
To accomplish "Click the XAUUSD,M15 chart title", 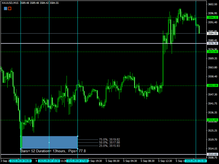I will pos(10,3).
